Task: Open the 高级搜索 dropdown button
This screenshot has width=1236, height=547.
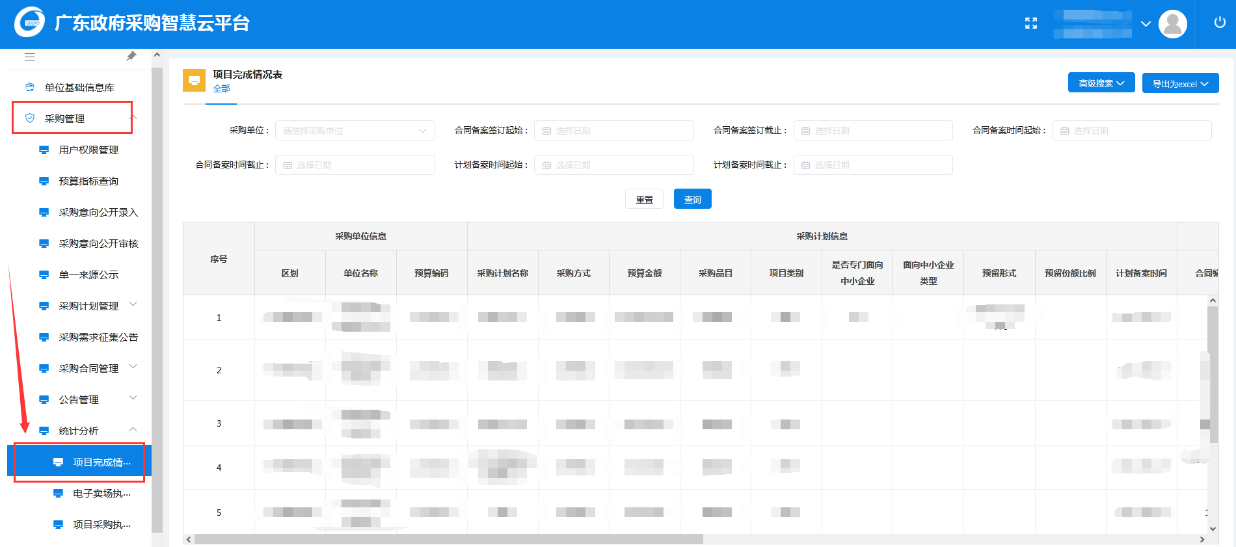Action: pyautogui.click(x=1101, y=83)
